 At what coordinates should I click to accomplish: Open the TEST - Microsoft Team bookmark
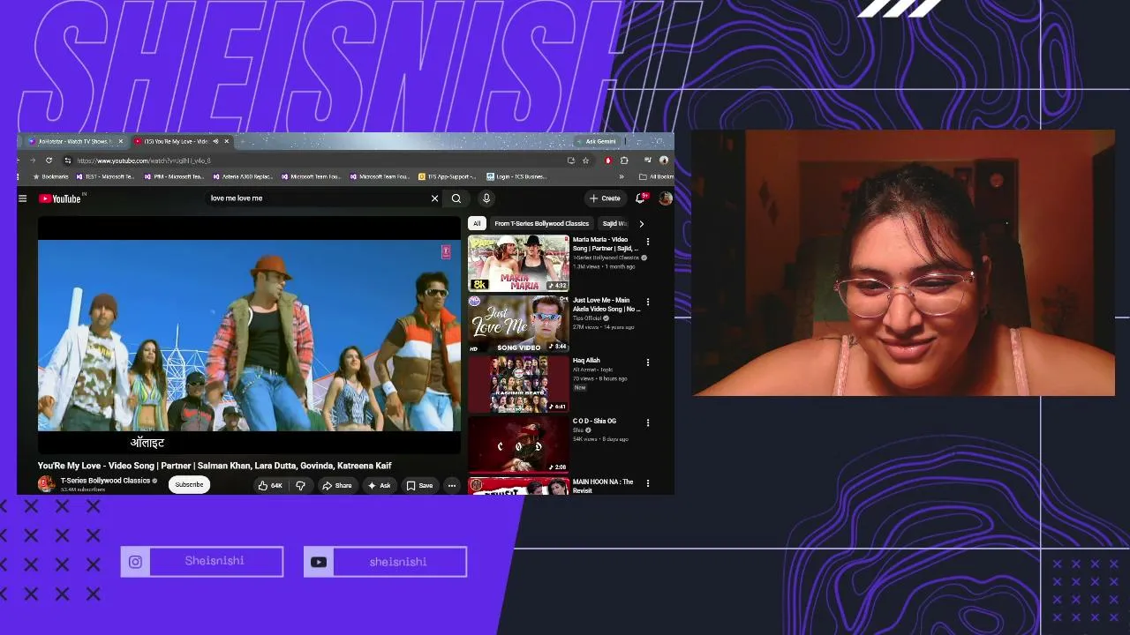105,176
